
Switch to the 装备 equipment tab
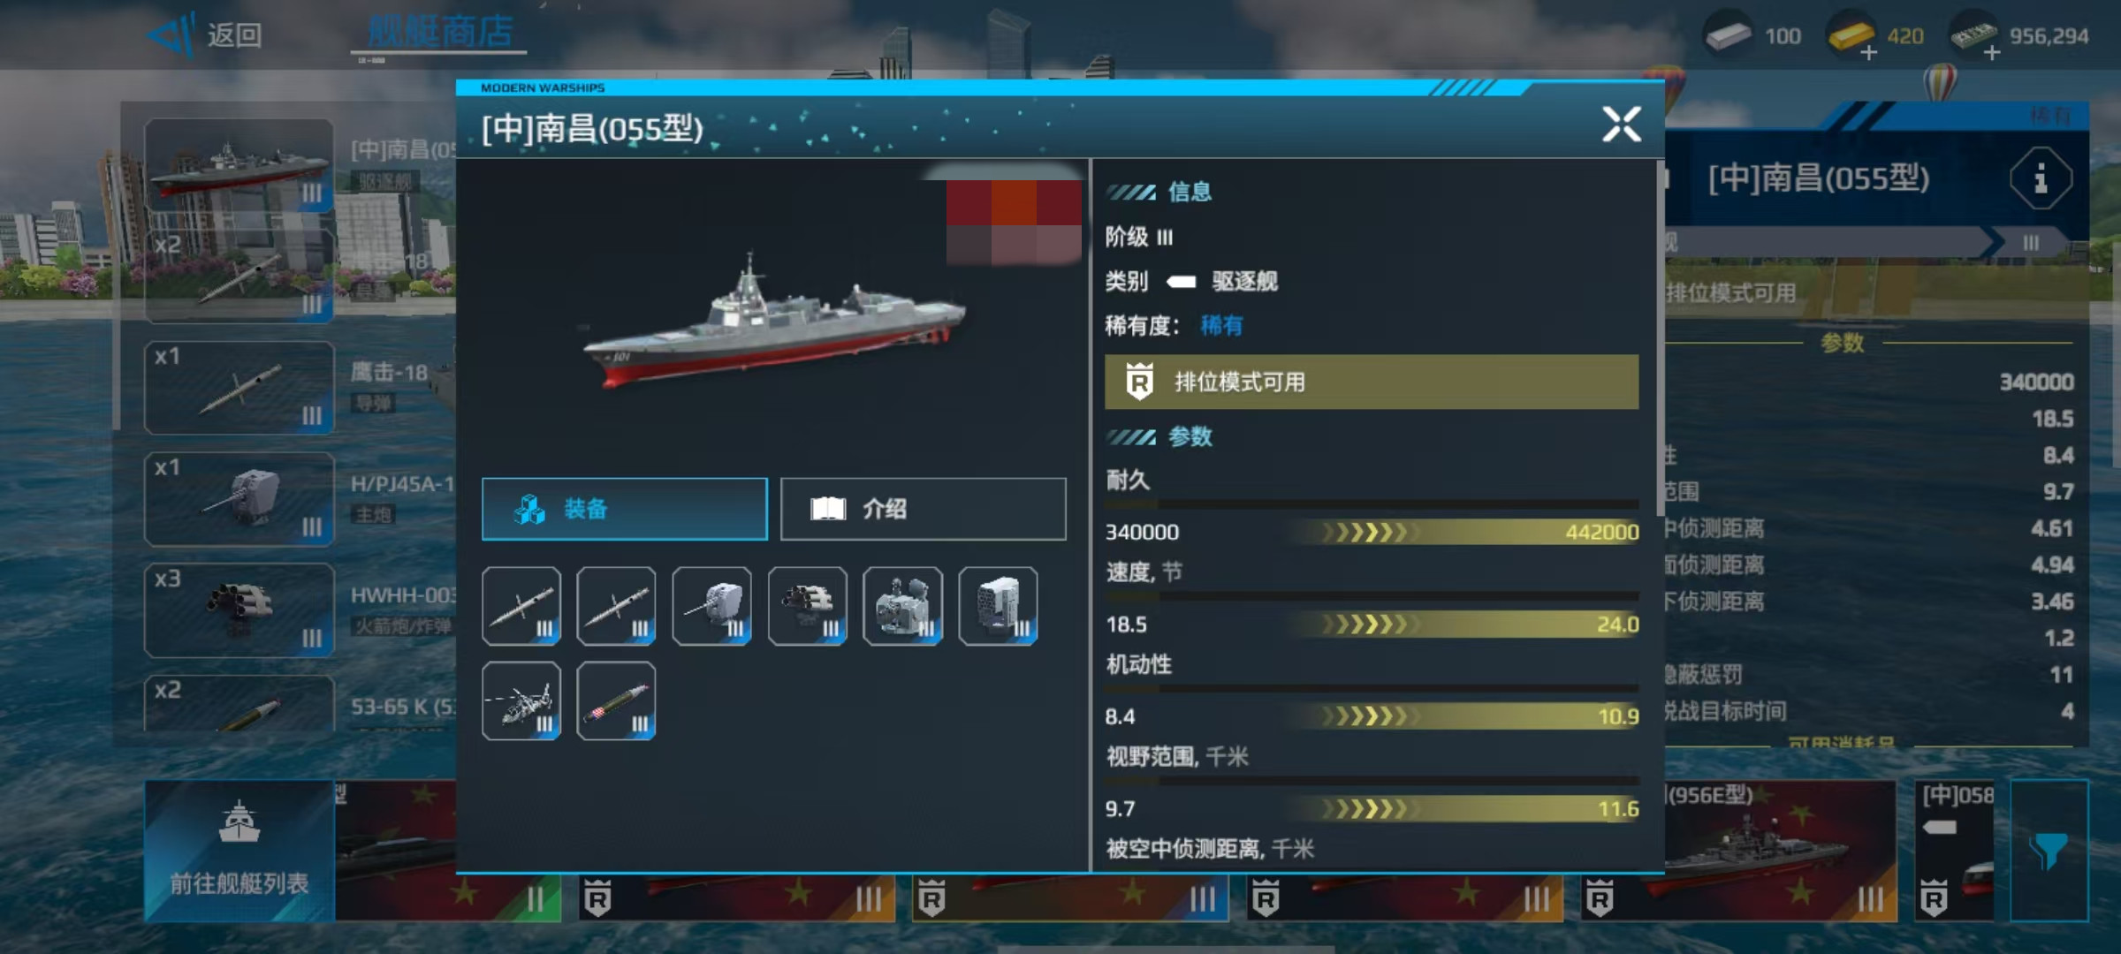pos(625,509)
